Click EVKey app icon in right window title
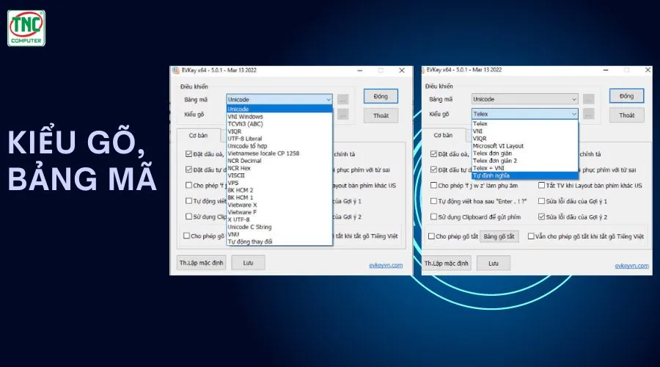 point(422,70)
